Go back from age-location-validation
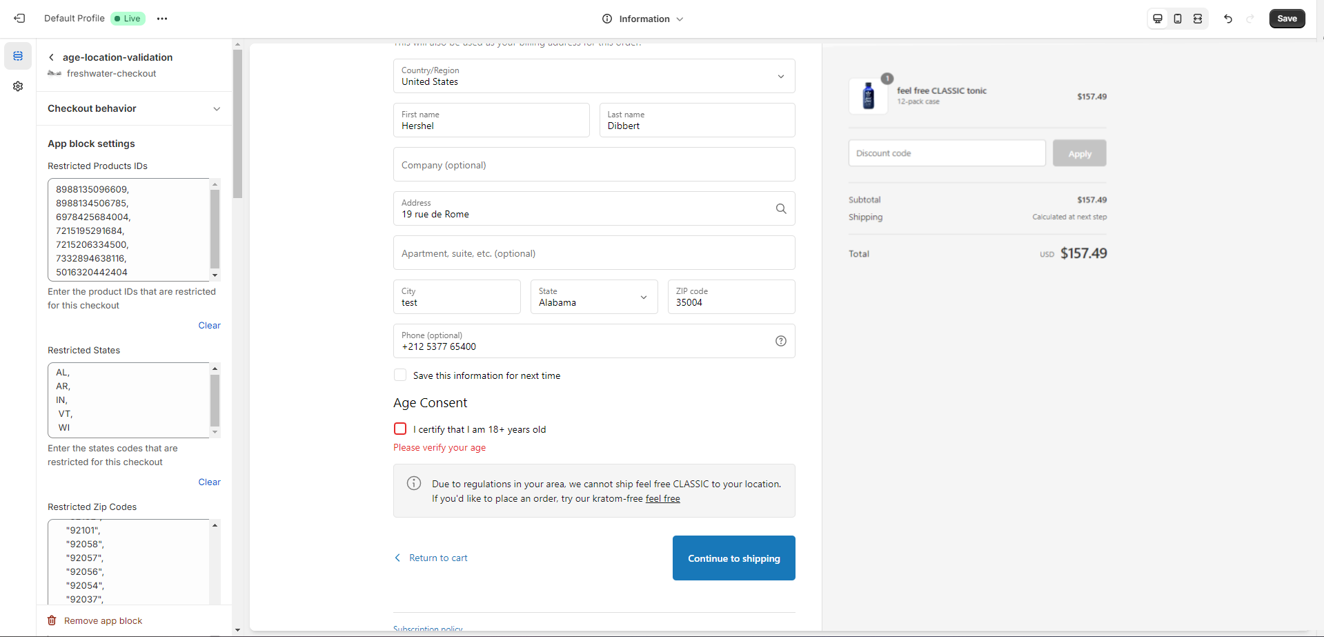 (x=51, y=57)
